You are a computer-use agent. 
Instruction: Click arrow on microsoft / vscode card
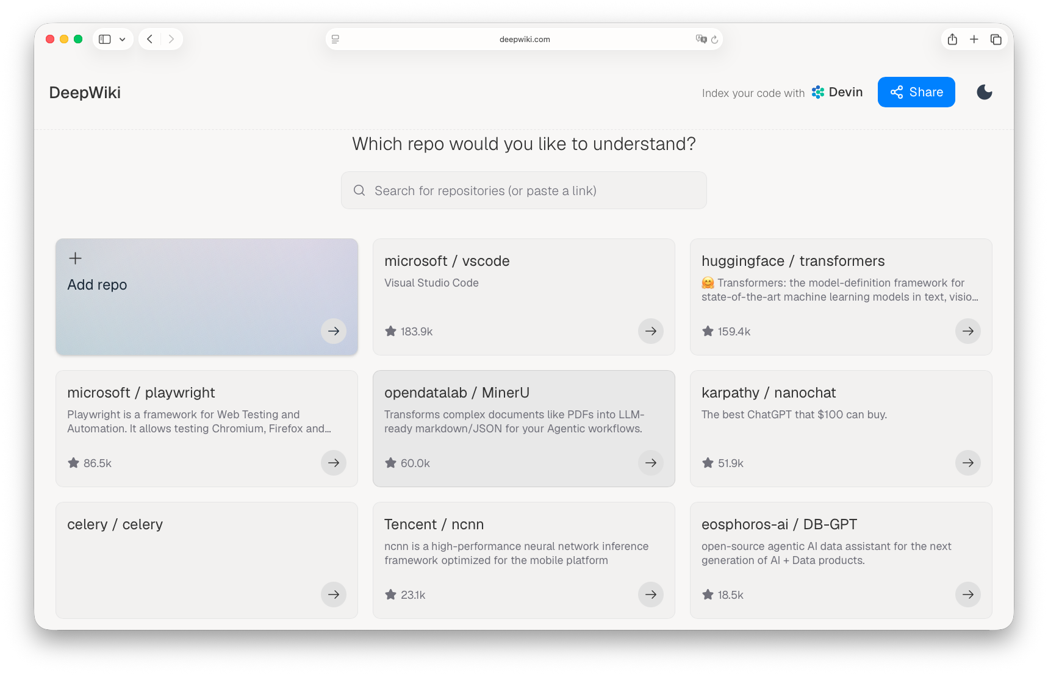(651, 331)
